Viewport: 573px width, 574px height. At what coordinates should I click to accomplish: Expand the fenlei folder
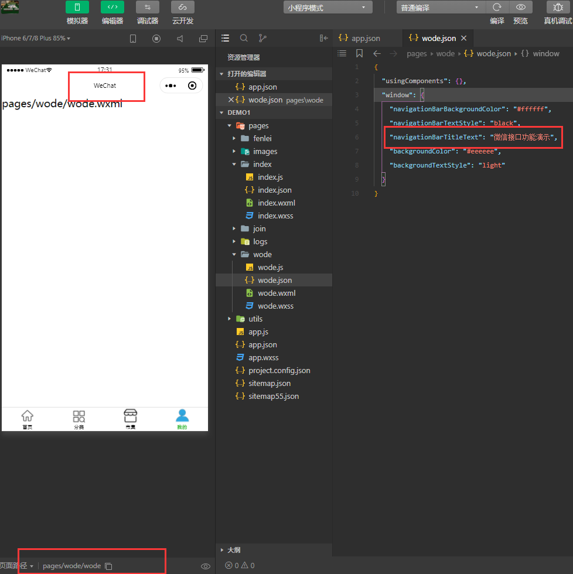tap(234, 138)
